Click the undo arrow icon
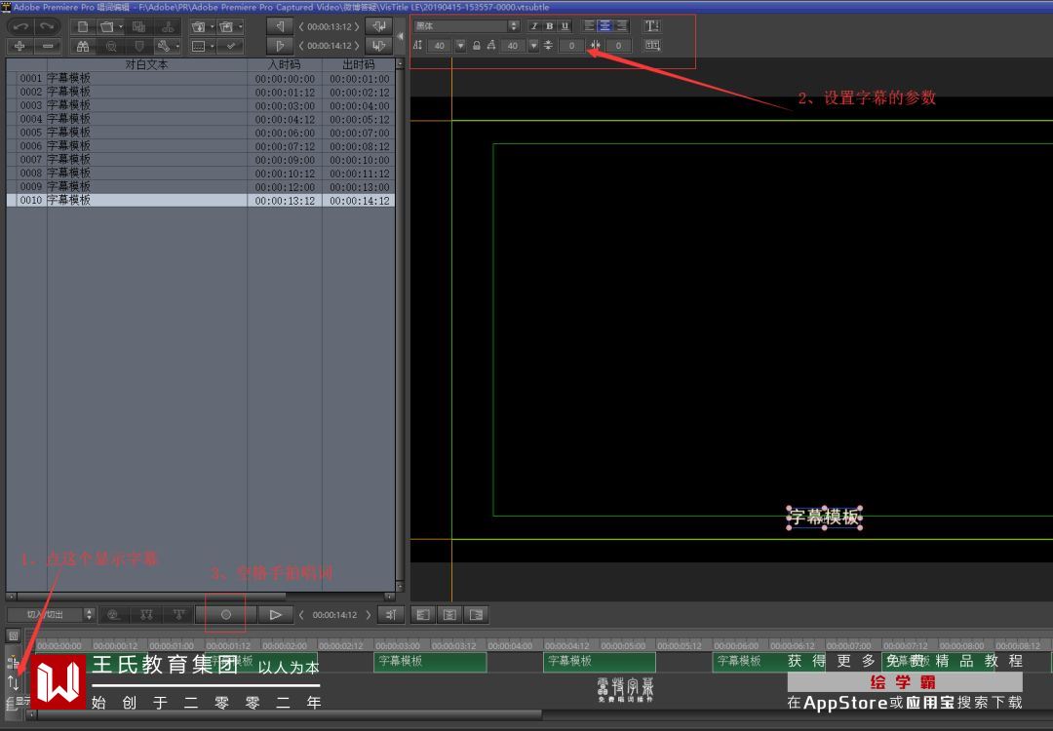Viewport: 1053px width, 731px height. coord(20,27)
